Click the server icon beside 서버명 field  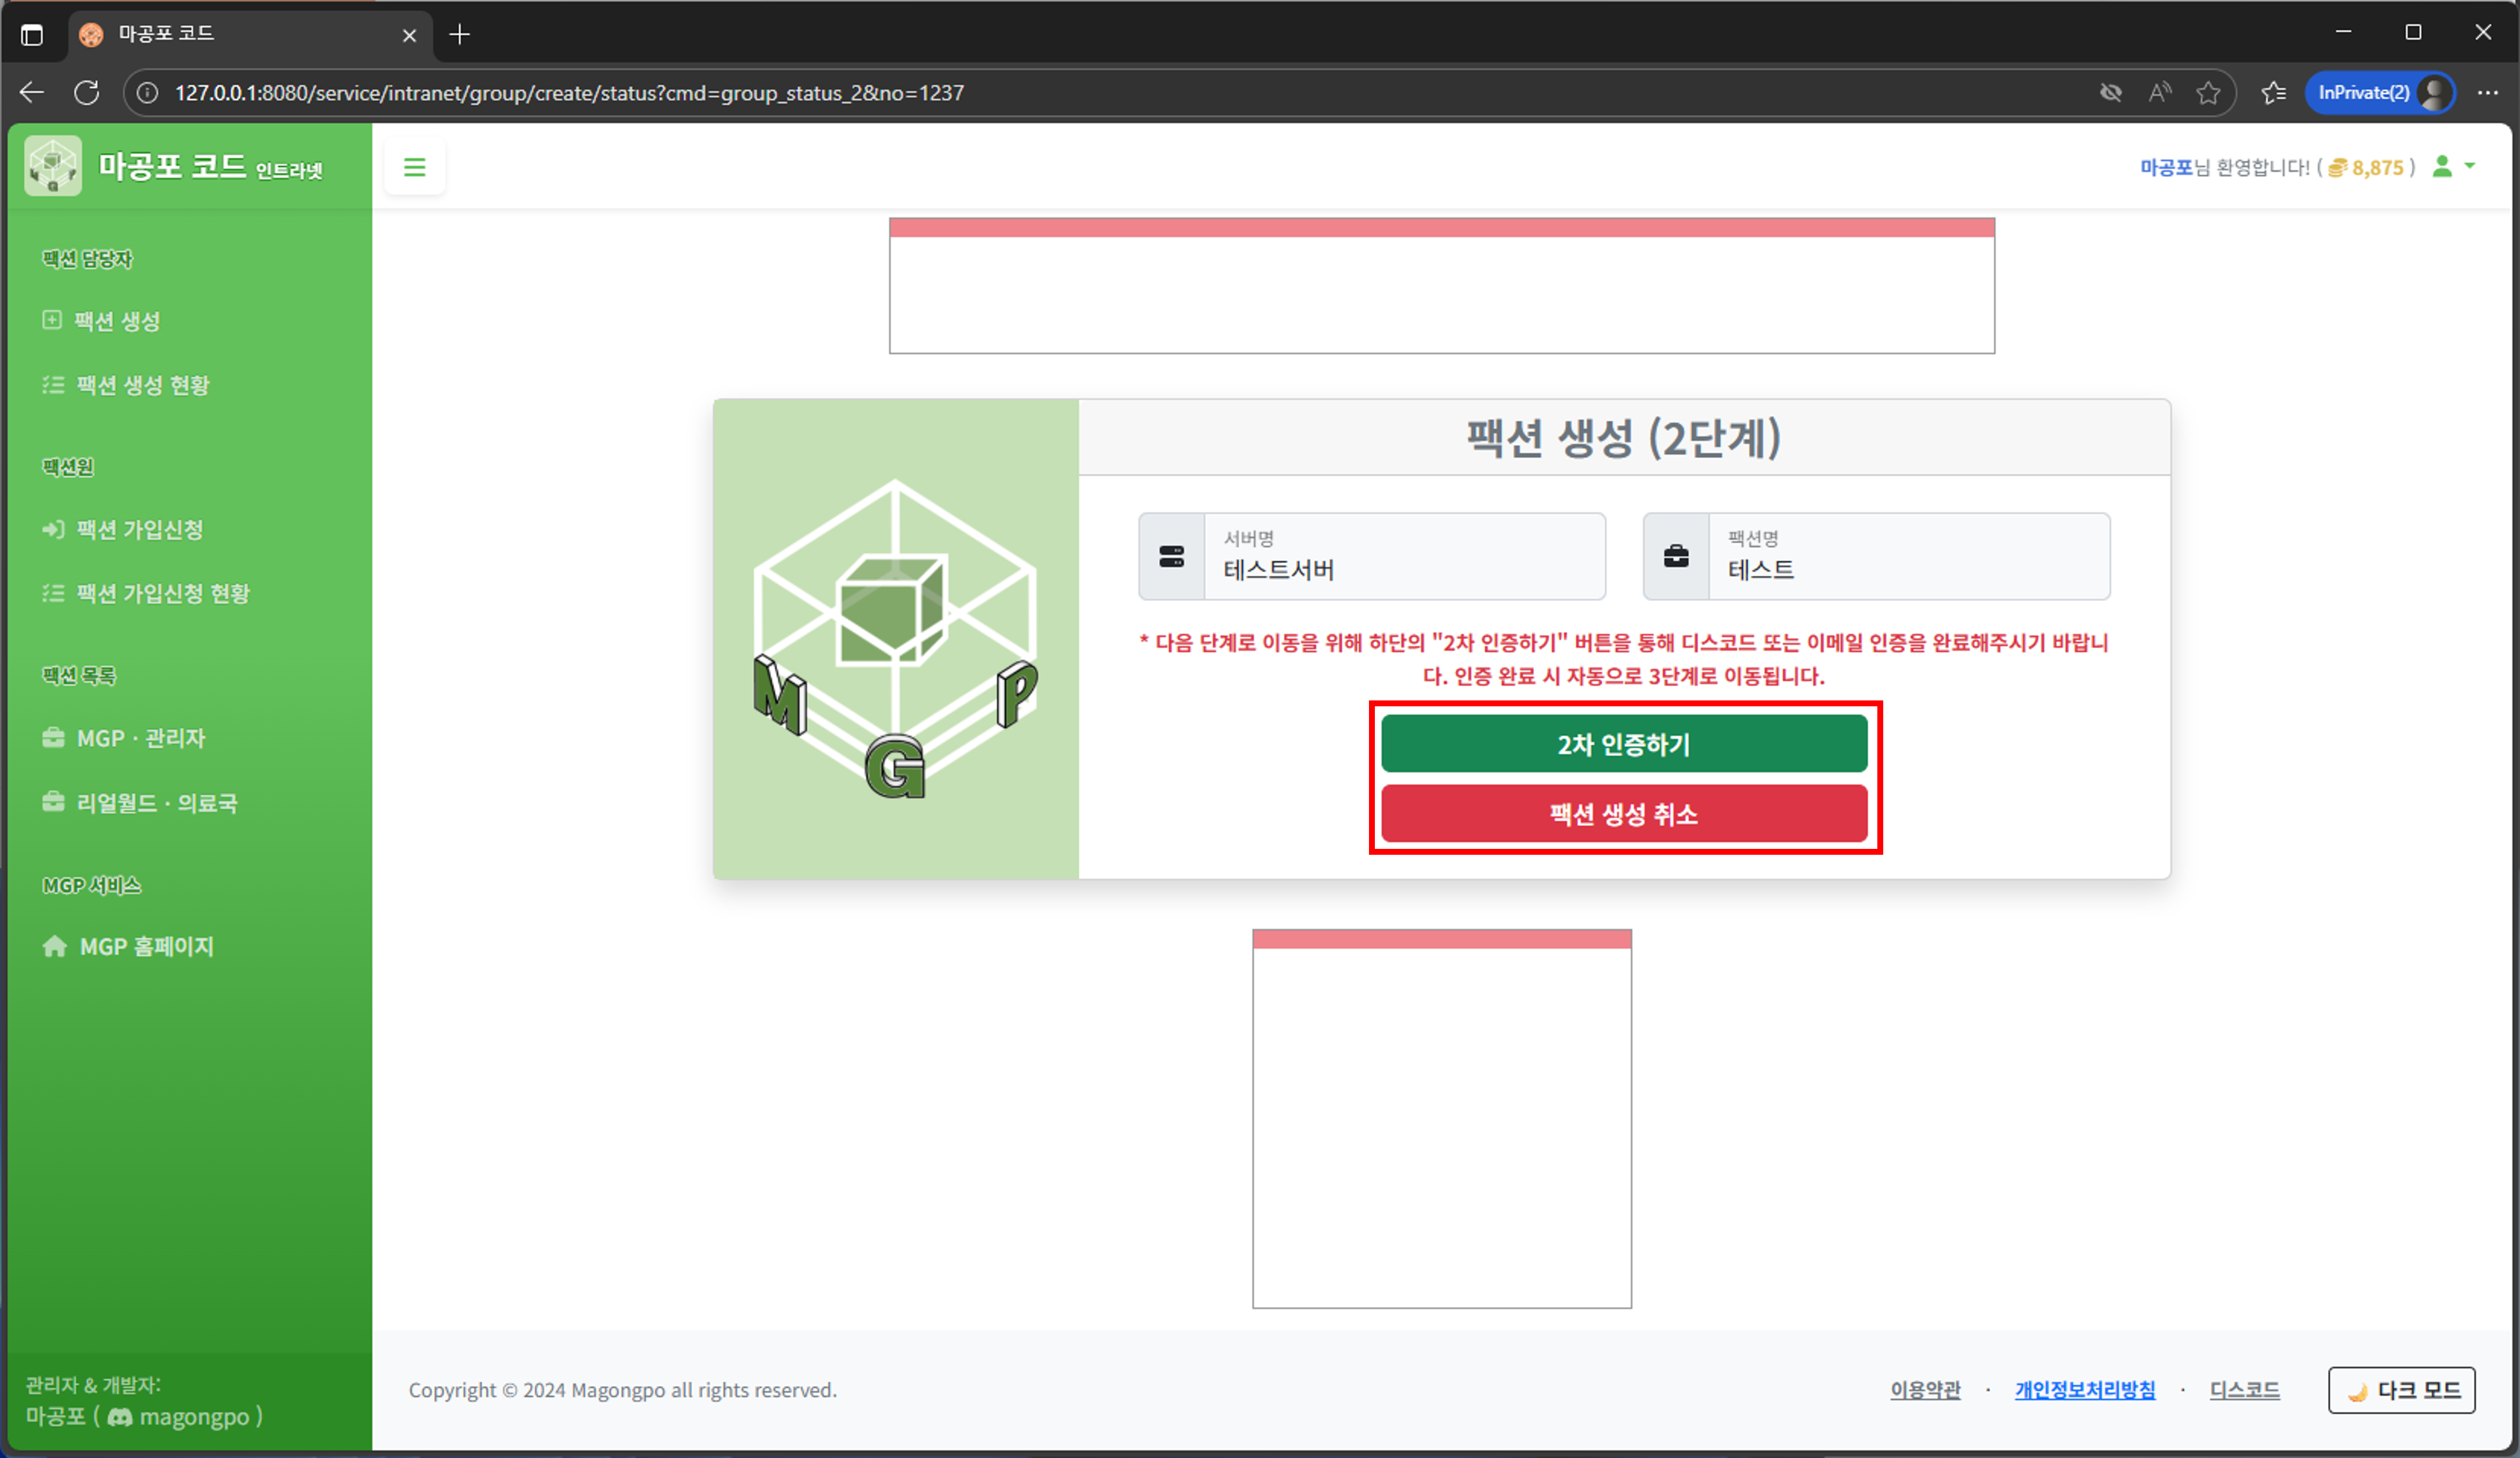(x=1171, y=557)
